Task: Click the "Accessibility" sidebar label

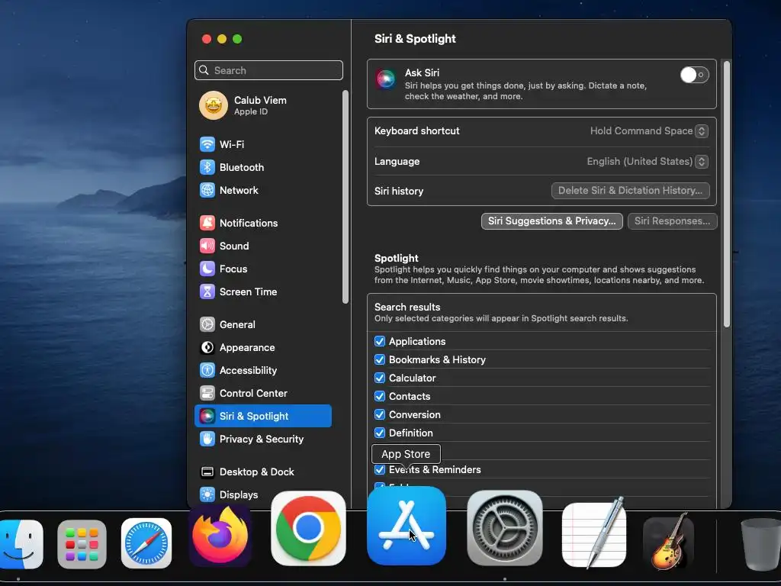Action: pyautogui.click(x=248, y=371)
